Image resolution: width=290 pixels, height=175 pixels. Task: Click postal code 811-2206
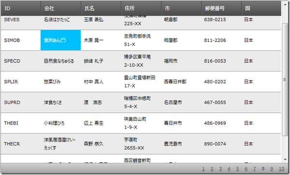click(215, 40)
